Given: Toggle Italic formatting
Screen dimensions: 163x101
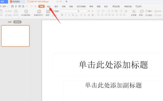Looking at the screenshot, I should coord(66,15).
